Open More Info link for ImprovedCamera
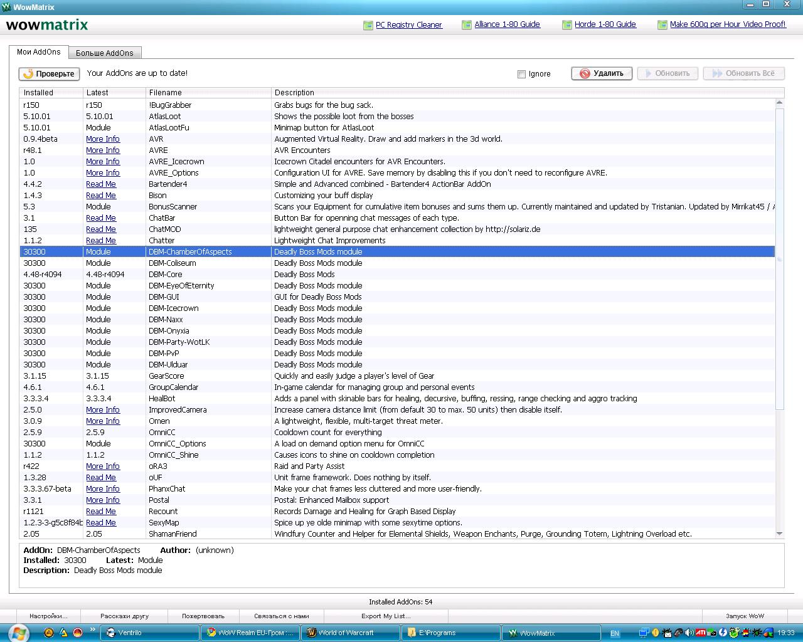Image resolution: width=803 pixels, height=642 pixels. (x=103, y=410)
